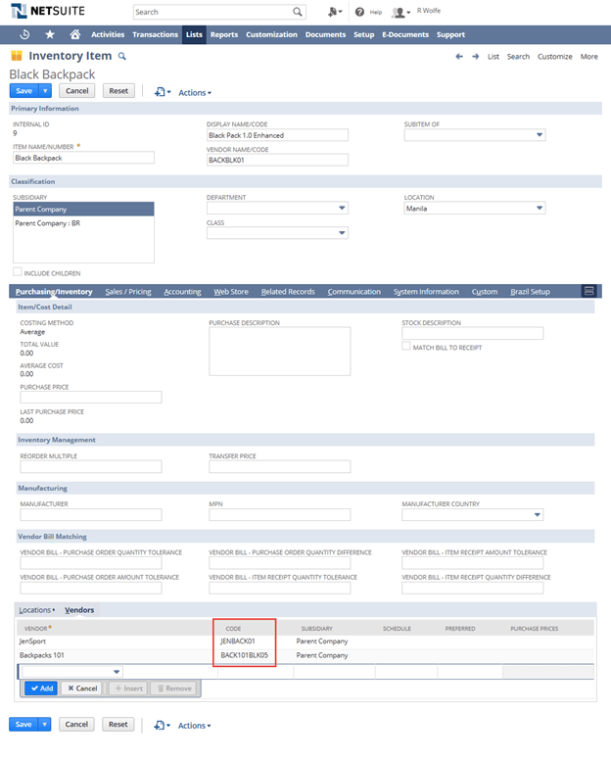Click the Customize link
The height and width of the screenshot is (760, 611).
[x=555, y=57]
